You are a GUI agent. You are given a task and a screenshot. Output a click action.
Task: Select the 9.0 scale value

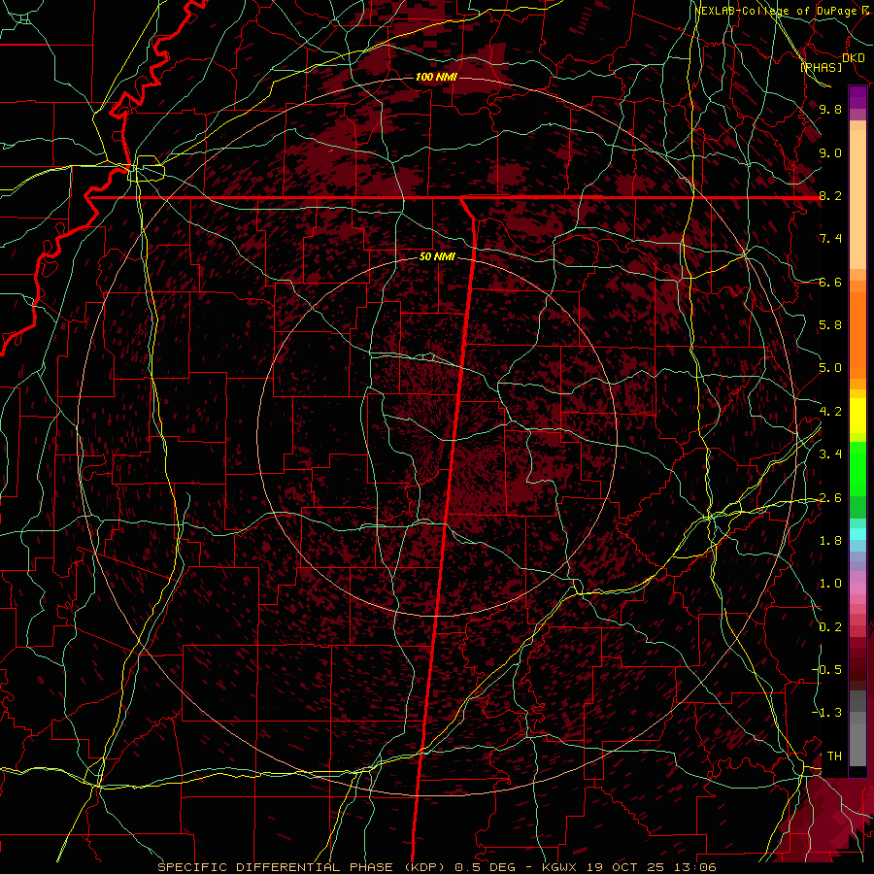click(x=830, y=152)
